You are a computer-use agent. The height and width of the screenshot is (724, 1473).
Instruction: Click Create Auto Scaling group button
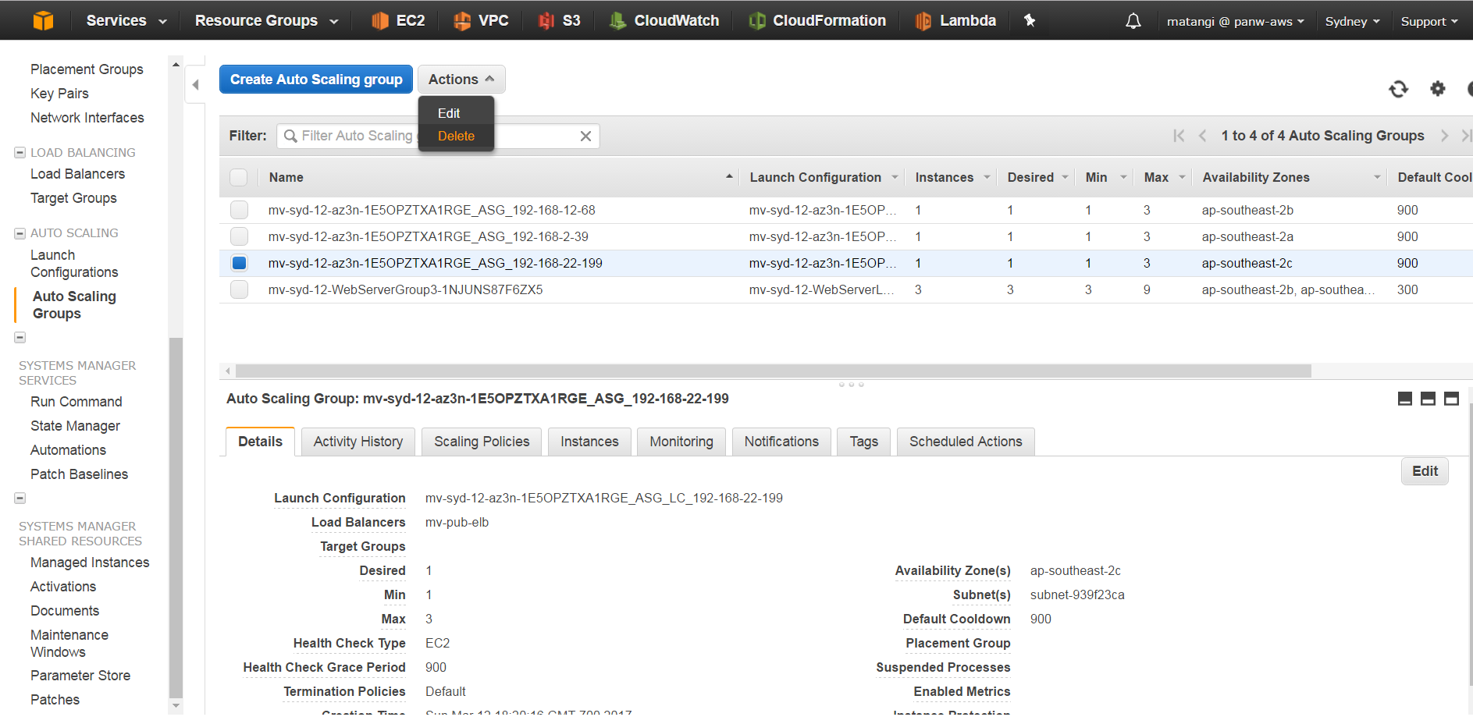pyautogui.click(x=316, y=80)
